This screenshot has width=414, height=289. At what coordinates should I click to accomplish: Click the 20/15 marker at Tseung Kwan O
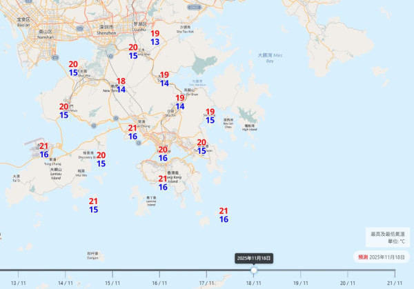click(x=201, y=147)
